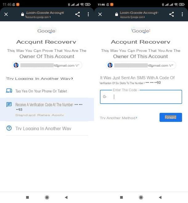Expand account selector chip in left screen
This screenshot has width=188, height=203.
47,65
